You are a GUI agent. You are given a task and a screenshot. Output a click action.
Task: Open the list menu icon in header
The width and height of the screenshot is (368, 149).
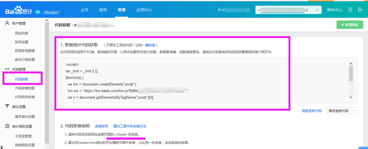point(350,10)
